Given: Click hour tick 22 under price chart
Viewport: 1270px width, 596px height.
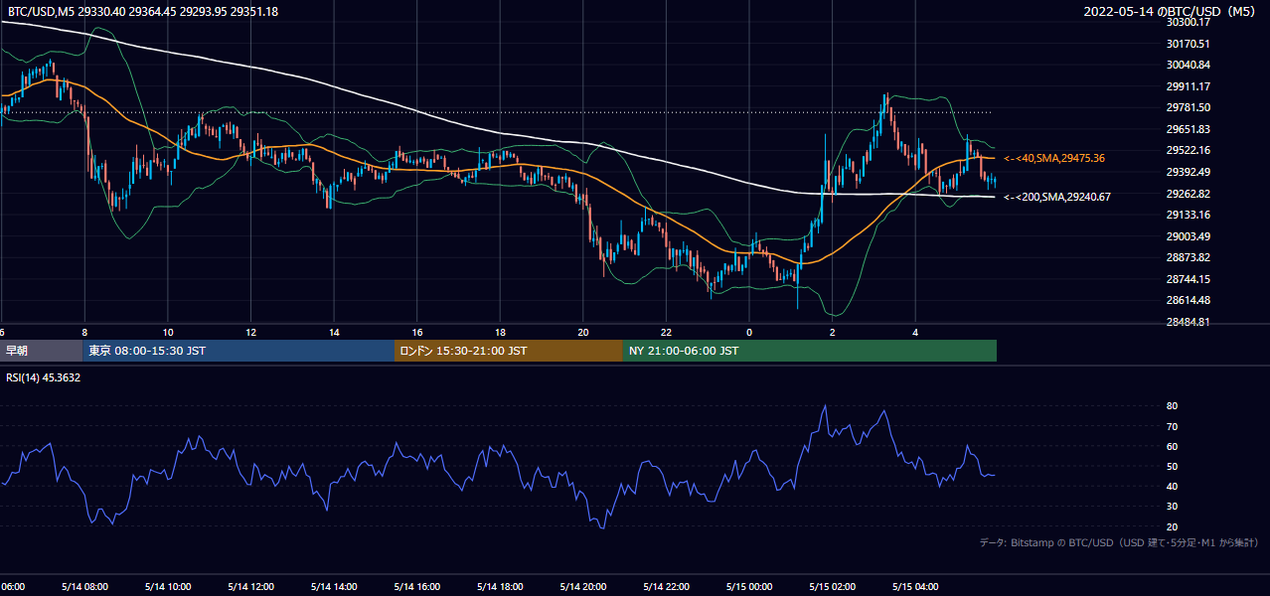Looking at the screenshot, I should [x=666, y=333].
